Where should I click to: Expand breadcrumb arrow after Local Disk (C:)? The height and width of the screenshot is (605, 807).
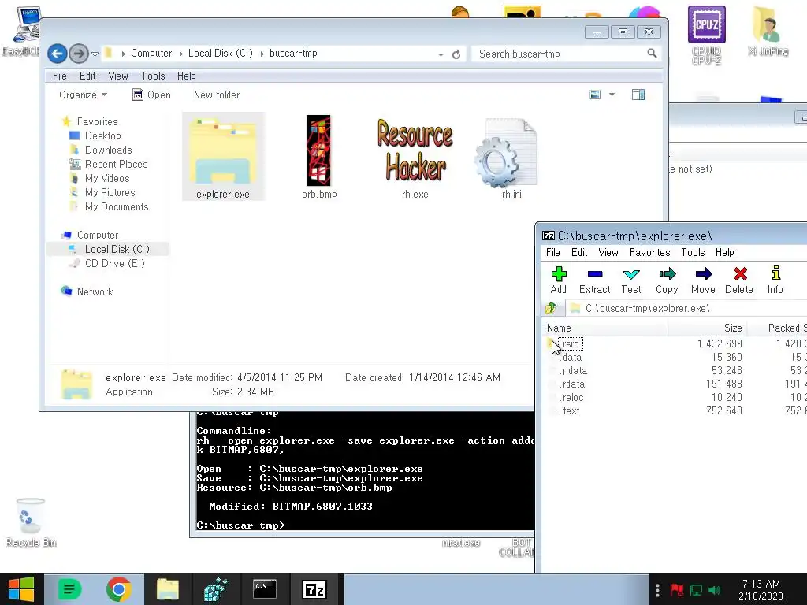(262, 54)
